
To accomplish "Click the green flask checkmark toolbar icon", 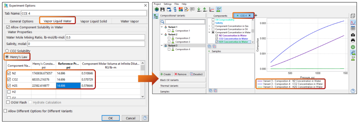I will click(219, 10).
